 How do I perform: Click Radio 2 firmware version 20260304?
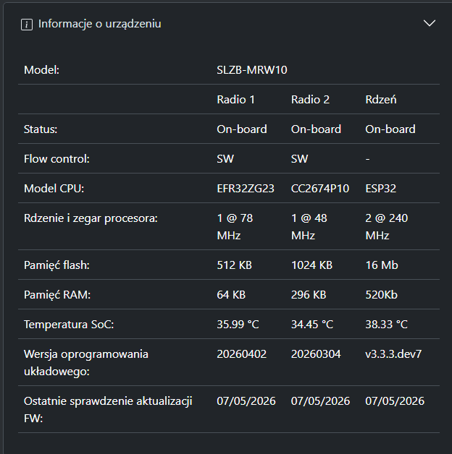click(316, 354)
